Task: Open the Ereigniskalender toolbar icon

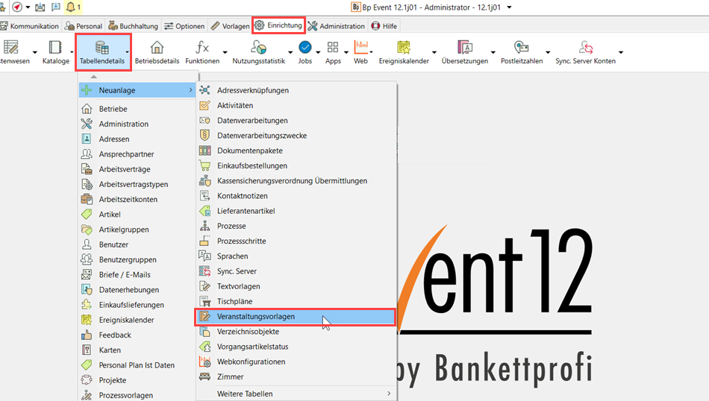Action: tap(404, 49)
